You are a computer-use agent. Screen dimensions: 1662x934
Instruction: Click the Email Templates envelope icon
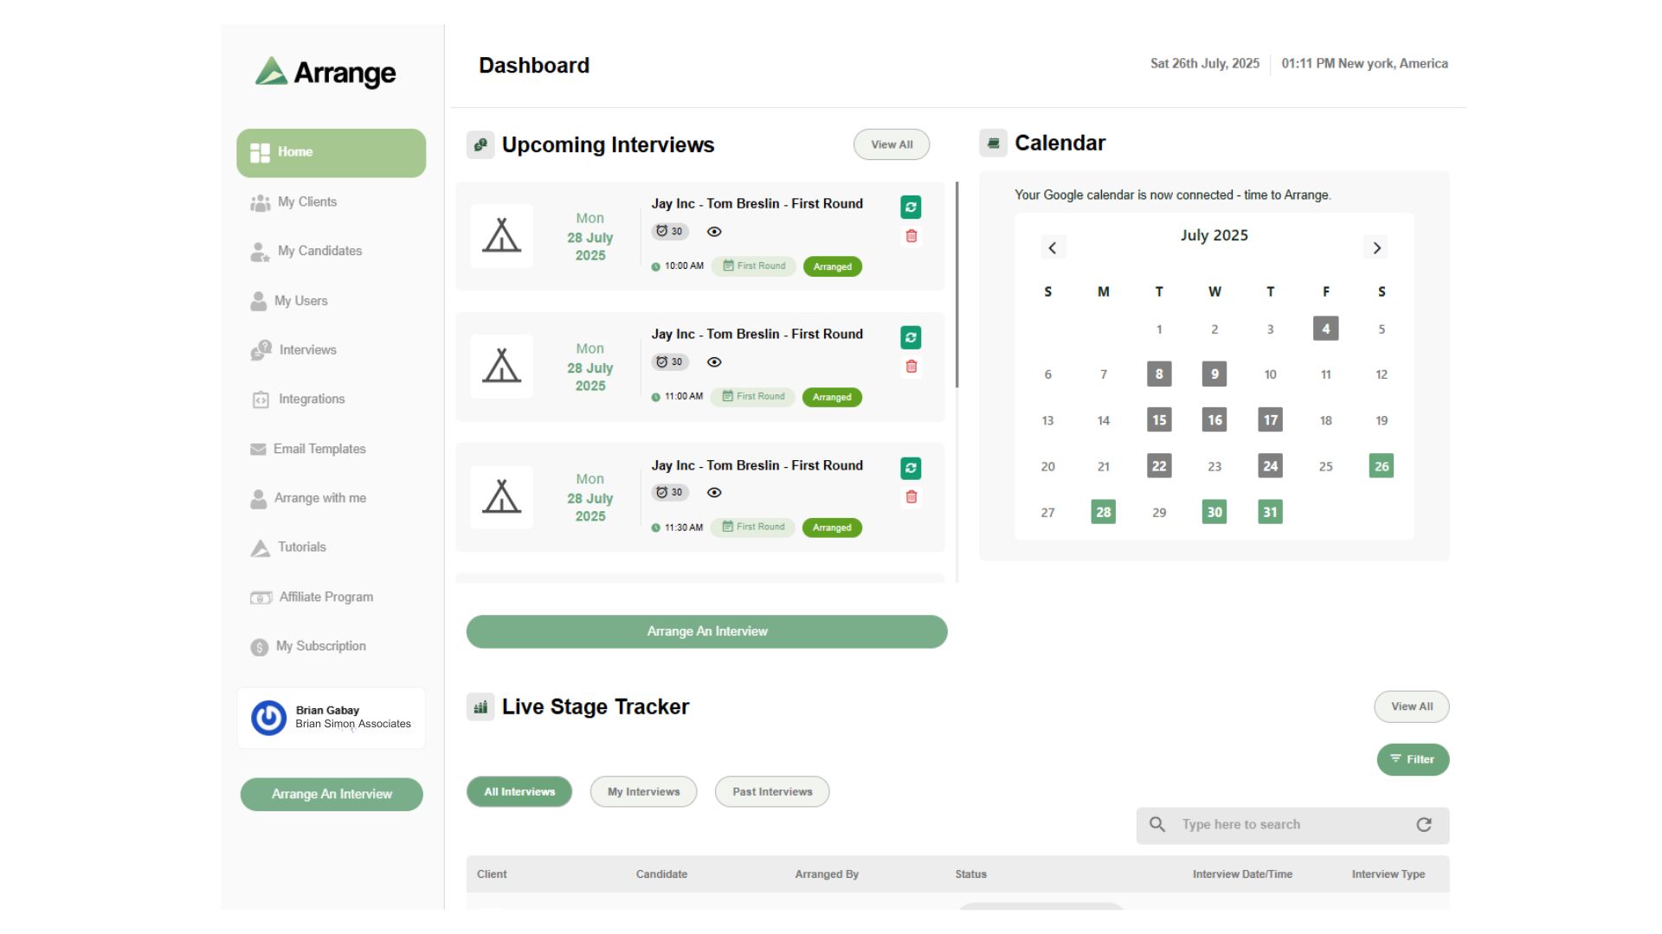pos(258,449)
